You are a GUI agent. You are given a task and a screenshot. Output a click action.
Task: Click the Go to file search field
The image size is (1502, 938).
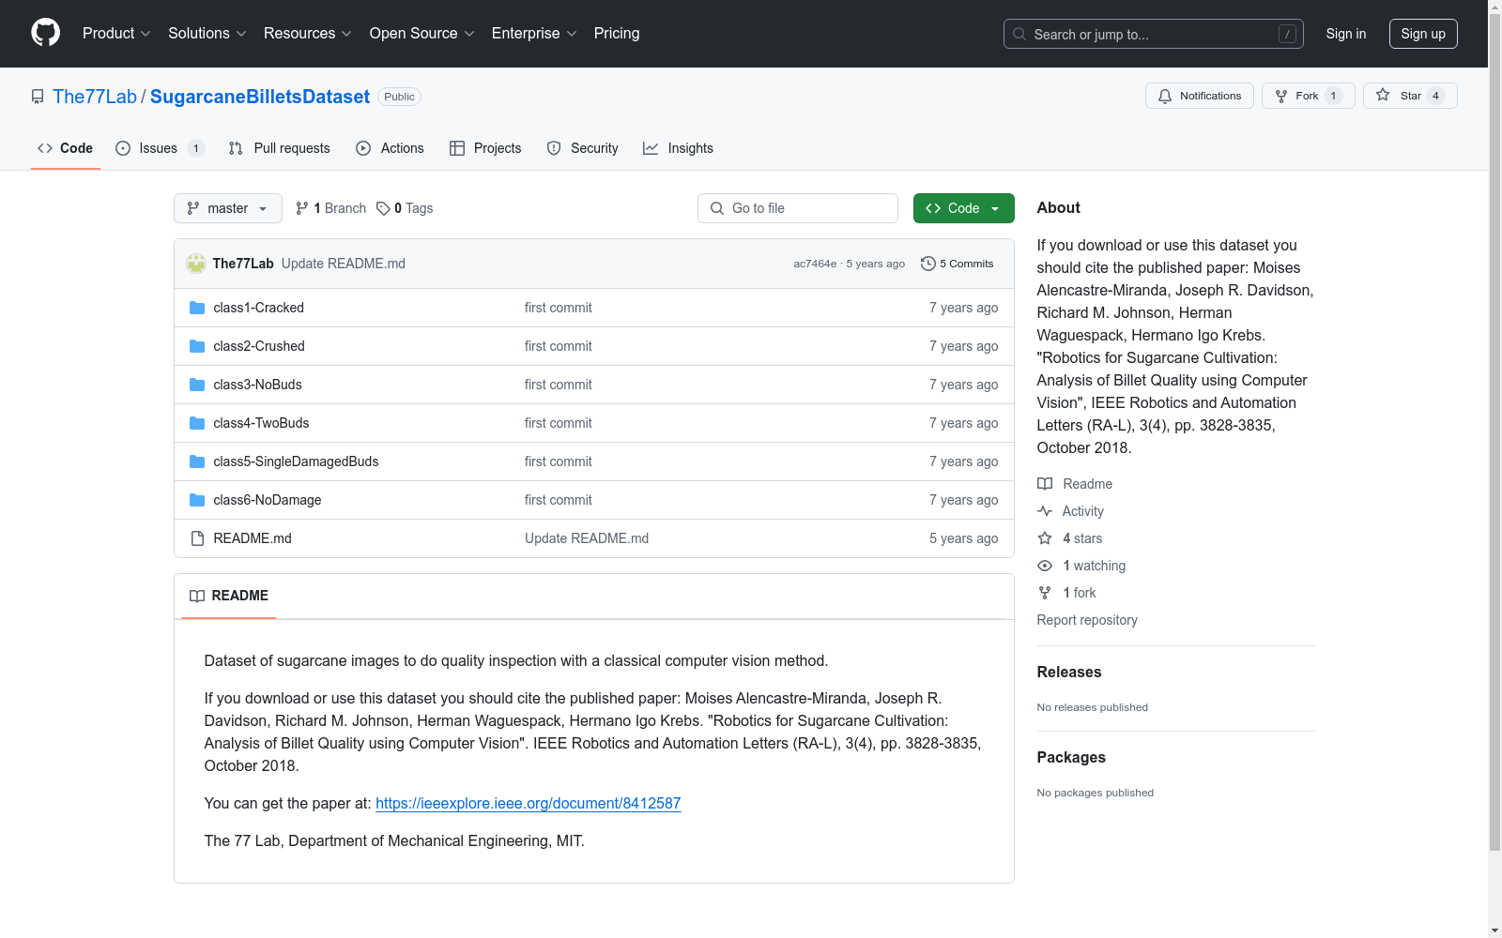click(798, 208)
